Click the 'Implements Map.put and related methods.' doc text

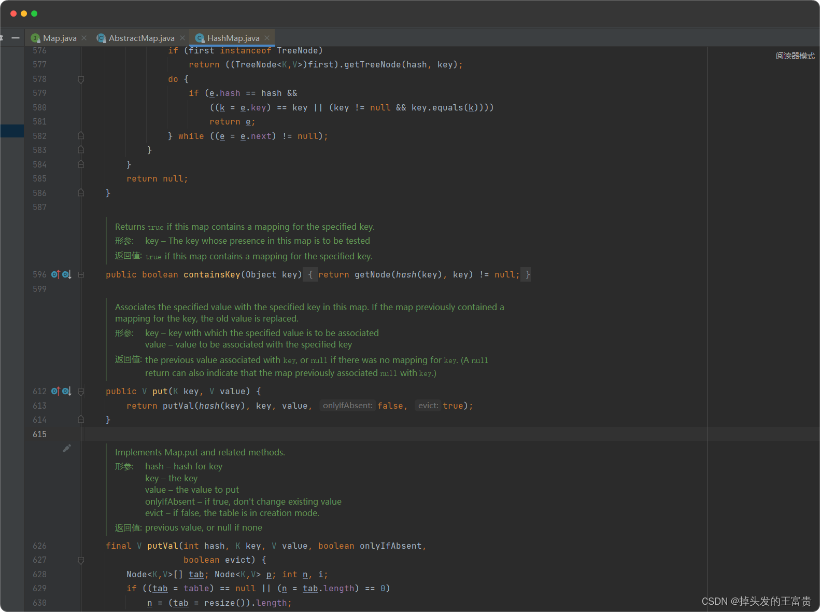coord(200,452)
